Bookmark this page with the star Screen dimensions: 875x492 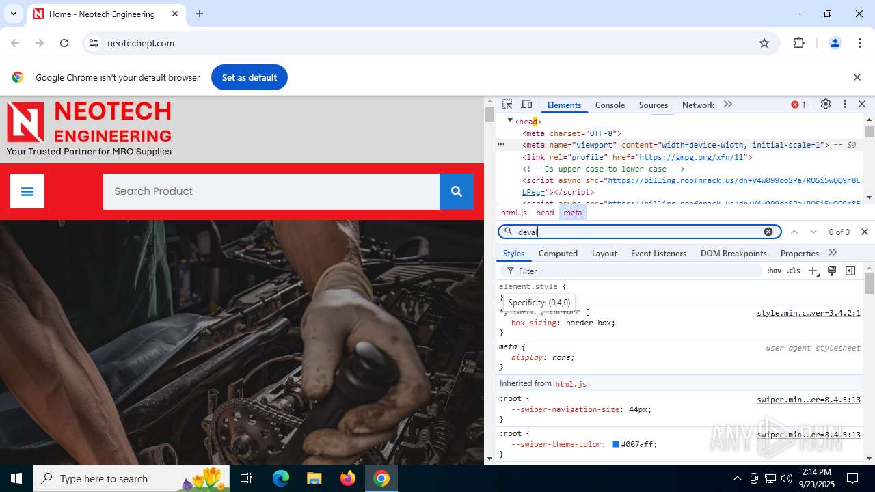pos(764,43)
